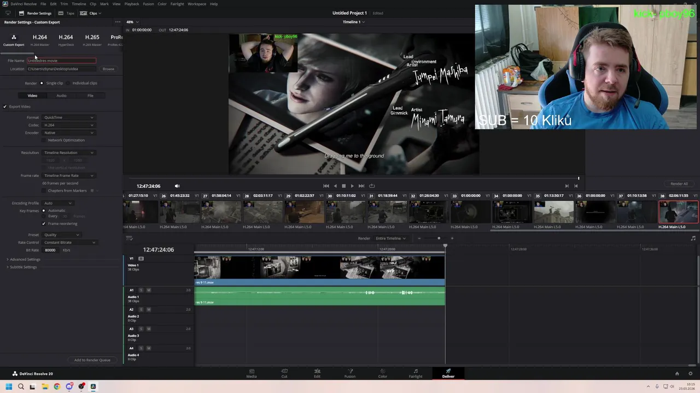This screenshot has height=393, width=700.
Task: Open the Timeline Frame Rate dropdown
Action: click(68, 176)
